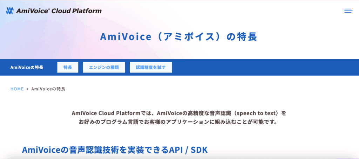Open the hamburger menu
The image size is (359, 159).
click(348, 11)
